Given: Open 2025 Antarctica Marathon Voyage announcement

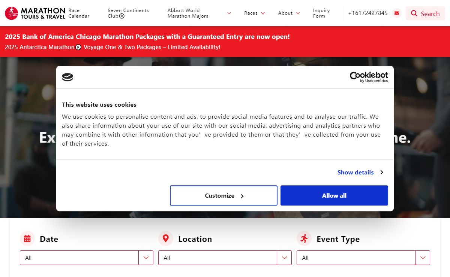Looking at the screenshot, I should [x=112, y=47].
